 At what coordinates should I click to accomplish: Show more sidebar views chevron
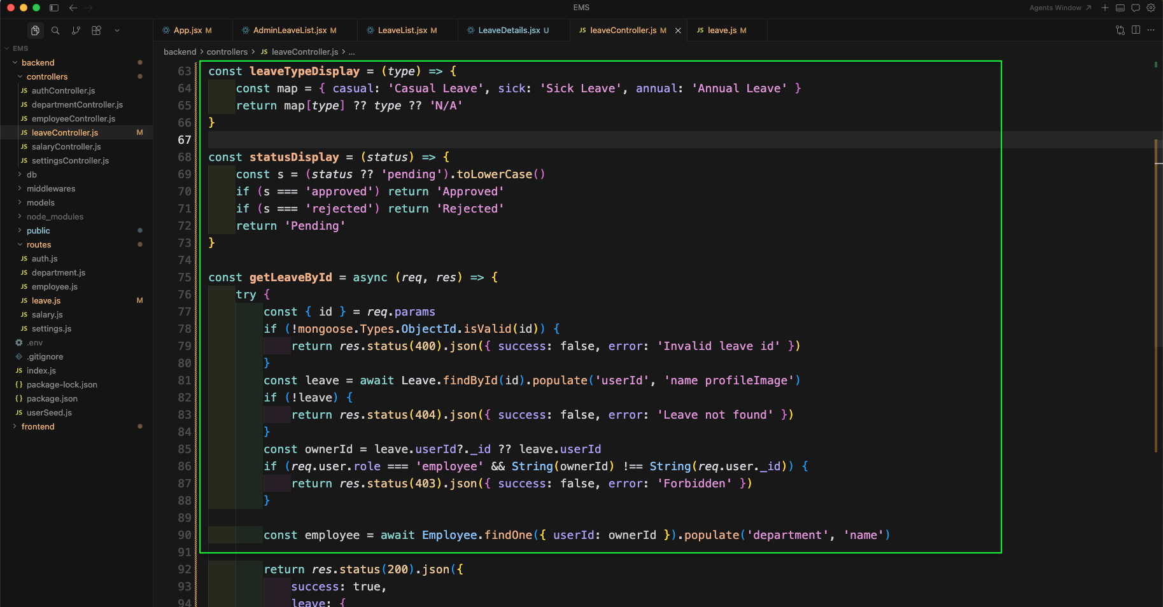click(x=117, y=31)
